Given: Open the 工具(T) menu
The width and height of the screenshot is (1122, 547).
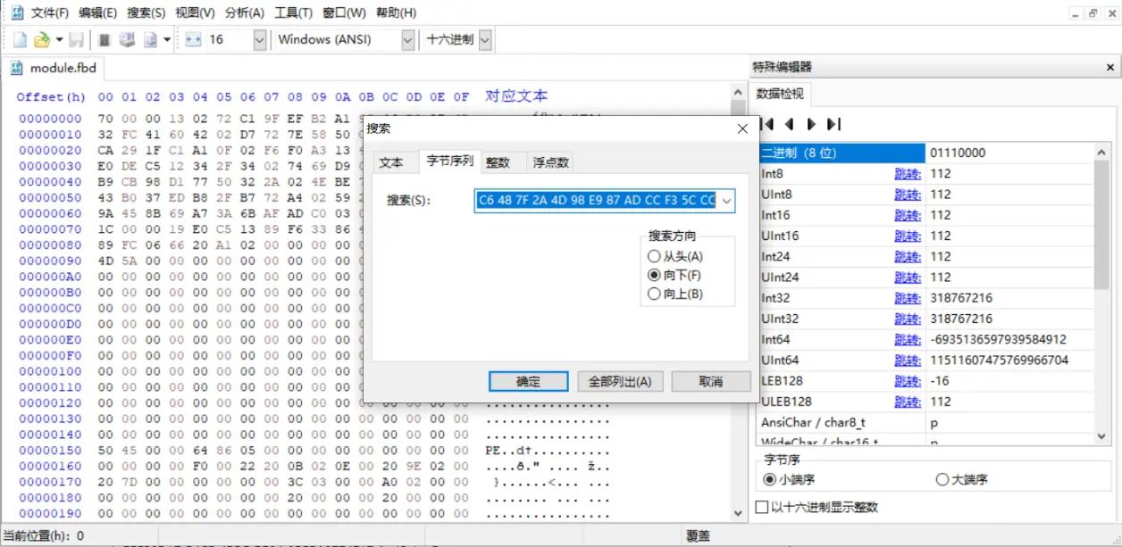Looking at the screenshot, I should coord(293,12).
